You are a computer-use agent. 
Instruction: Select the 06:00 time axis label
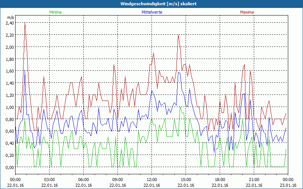point(83,180)
